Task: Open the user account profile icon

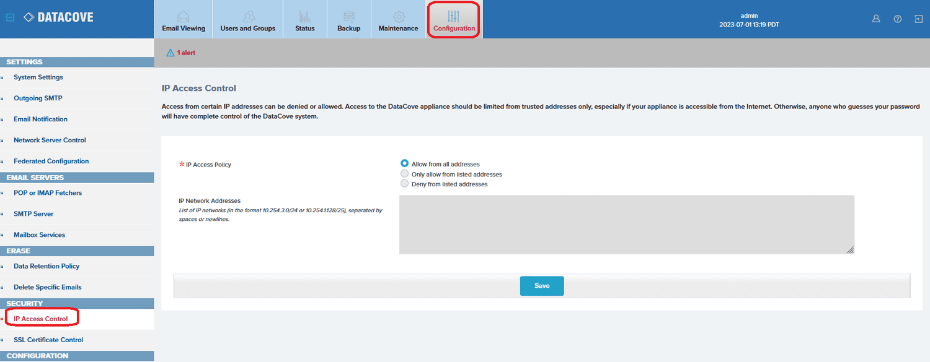Action: (x=876, y=19)
